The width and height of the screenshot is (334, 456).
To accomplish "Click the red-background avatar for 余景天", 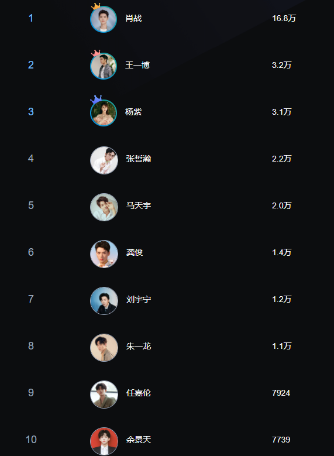I will [104, 441].
